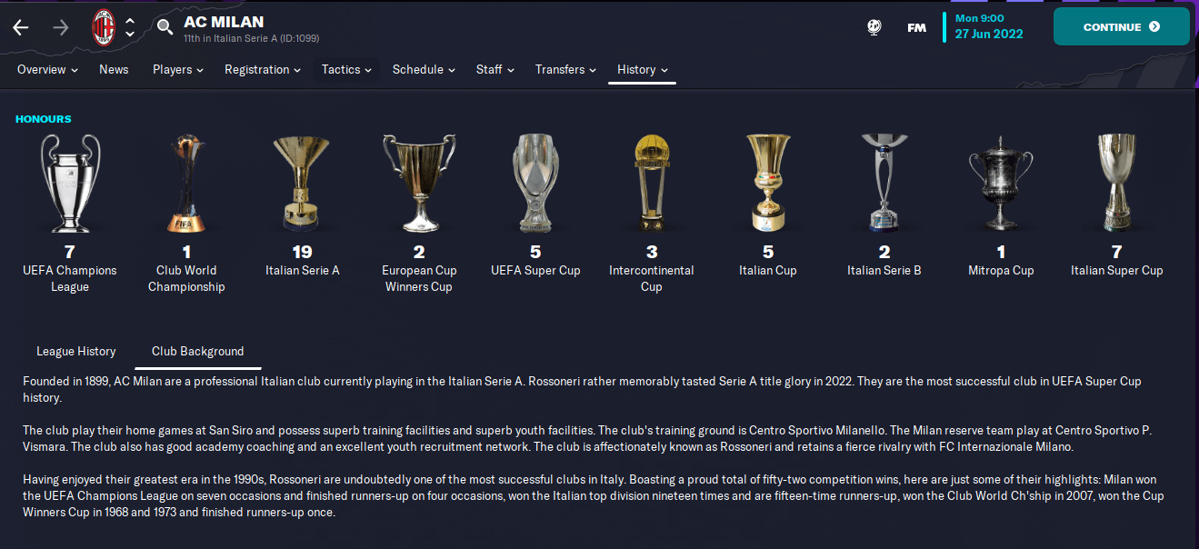1199x549 pixels.
Task: Expand the Tactics dropdown menu
Action: [346, 70]
